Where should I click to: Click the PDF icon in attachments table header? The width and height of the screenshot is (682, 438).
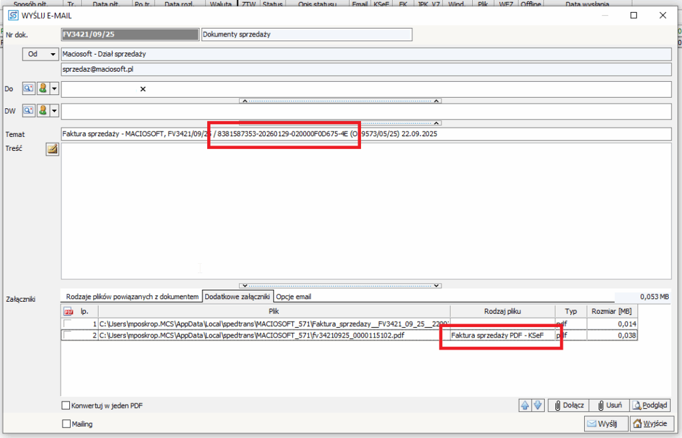[x=67, y=311]
